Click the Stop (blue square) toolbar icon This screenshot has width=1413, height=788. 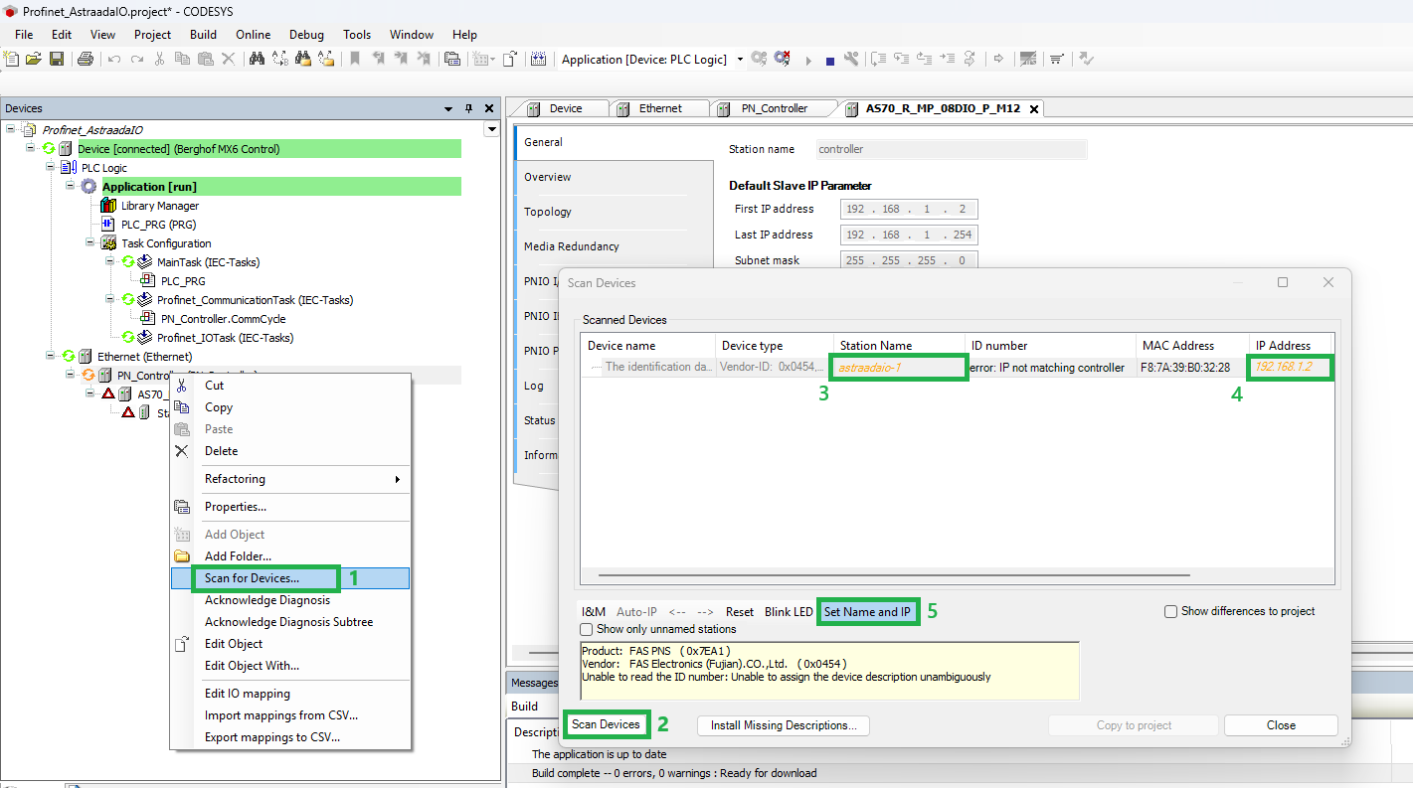[x=830, y=60]
